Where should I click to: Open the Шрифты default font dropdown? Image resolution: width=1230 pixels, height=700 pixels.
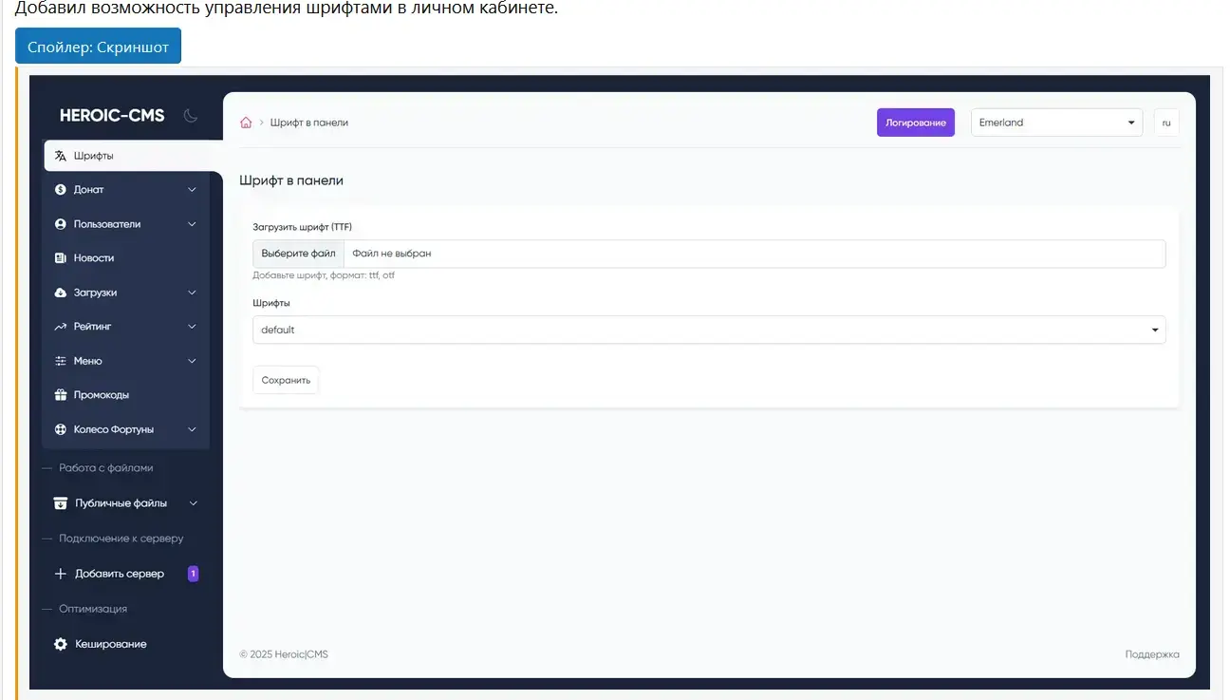[709, 330]
